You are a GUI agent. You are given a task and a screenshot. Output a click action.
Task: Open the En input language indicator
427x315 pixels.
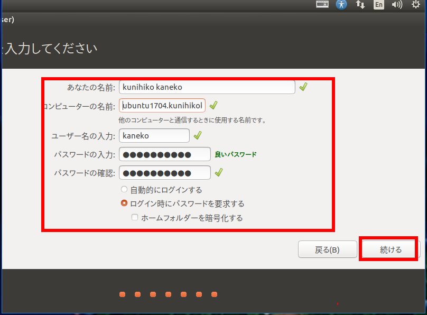tap(379, 5)
